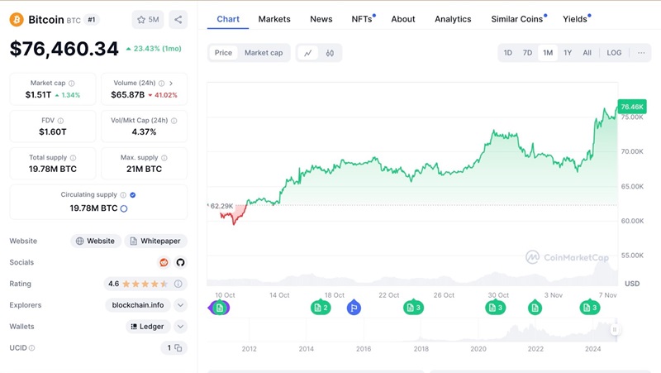Screen dimensions: 661x373
Task: Set chart range to All
Action: pos(587,53)
